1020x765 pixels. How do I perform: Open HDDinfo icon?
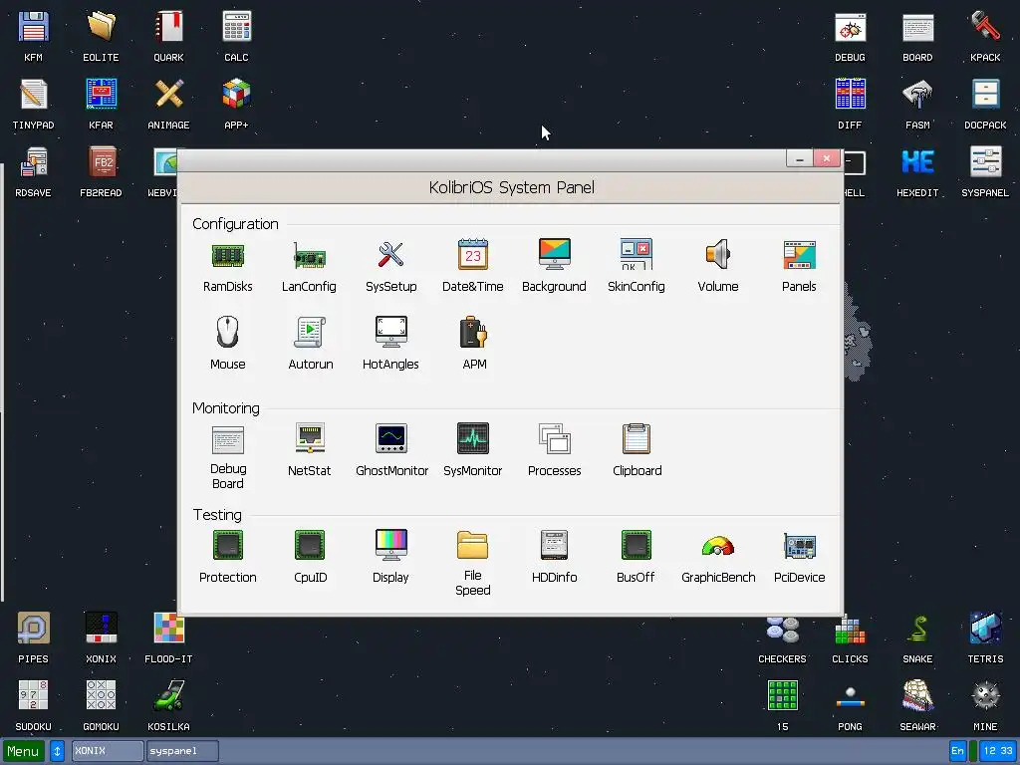(554, 545)
